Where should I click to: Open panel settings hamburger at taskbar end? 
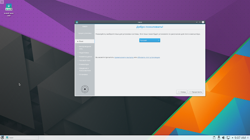coord(248,138)
